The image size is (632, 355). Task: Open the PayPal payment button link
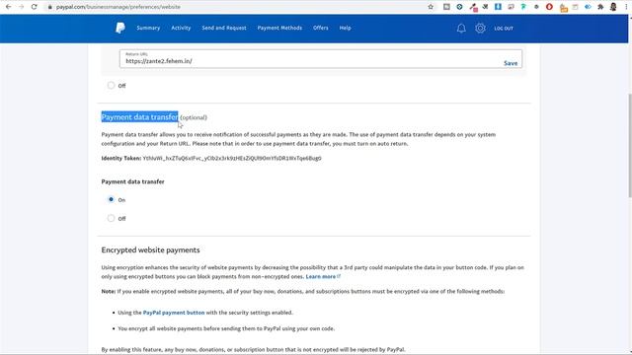[174, 313]
